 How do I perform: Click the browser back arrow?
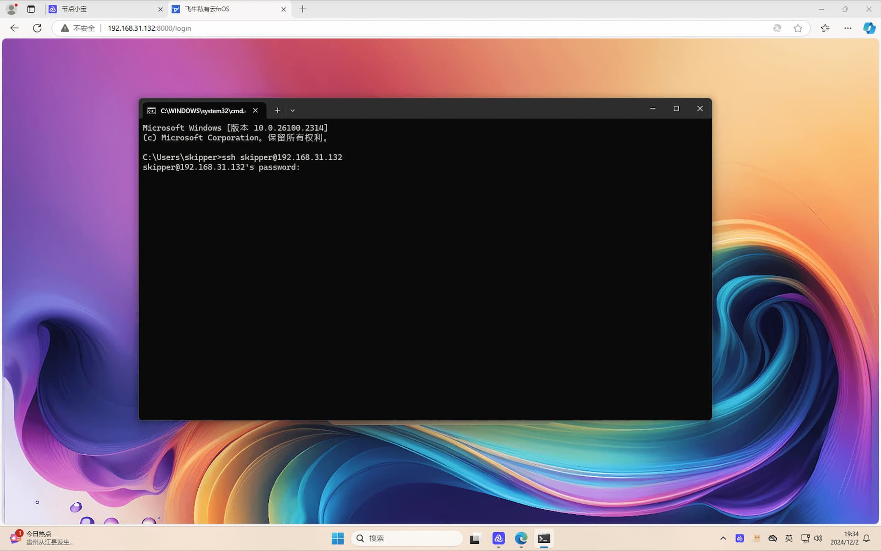14,28
